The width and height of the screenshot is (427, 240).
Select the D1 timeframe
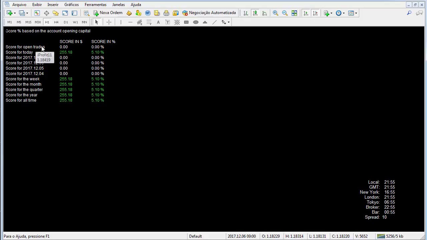[x=66, y=22]
